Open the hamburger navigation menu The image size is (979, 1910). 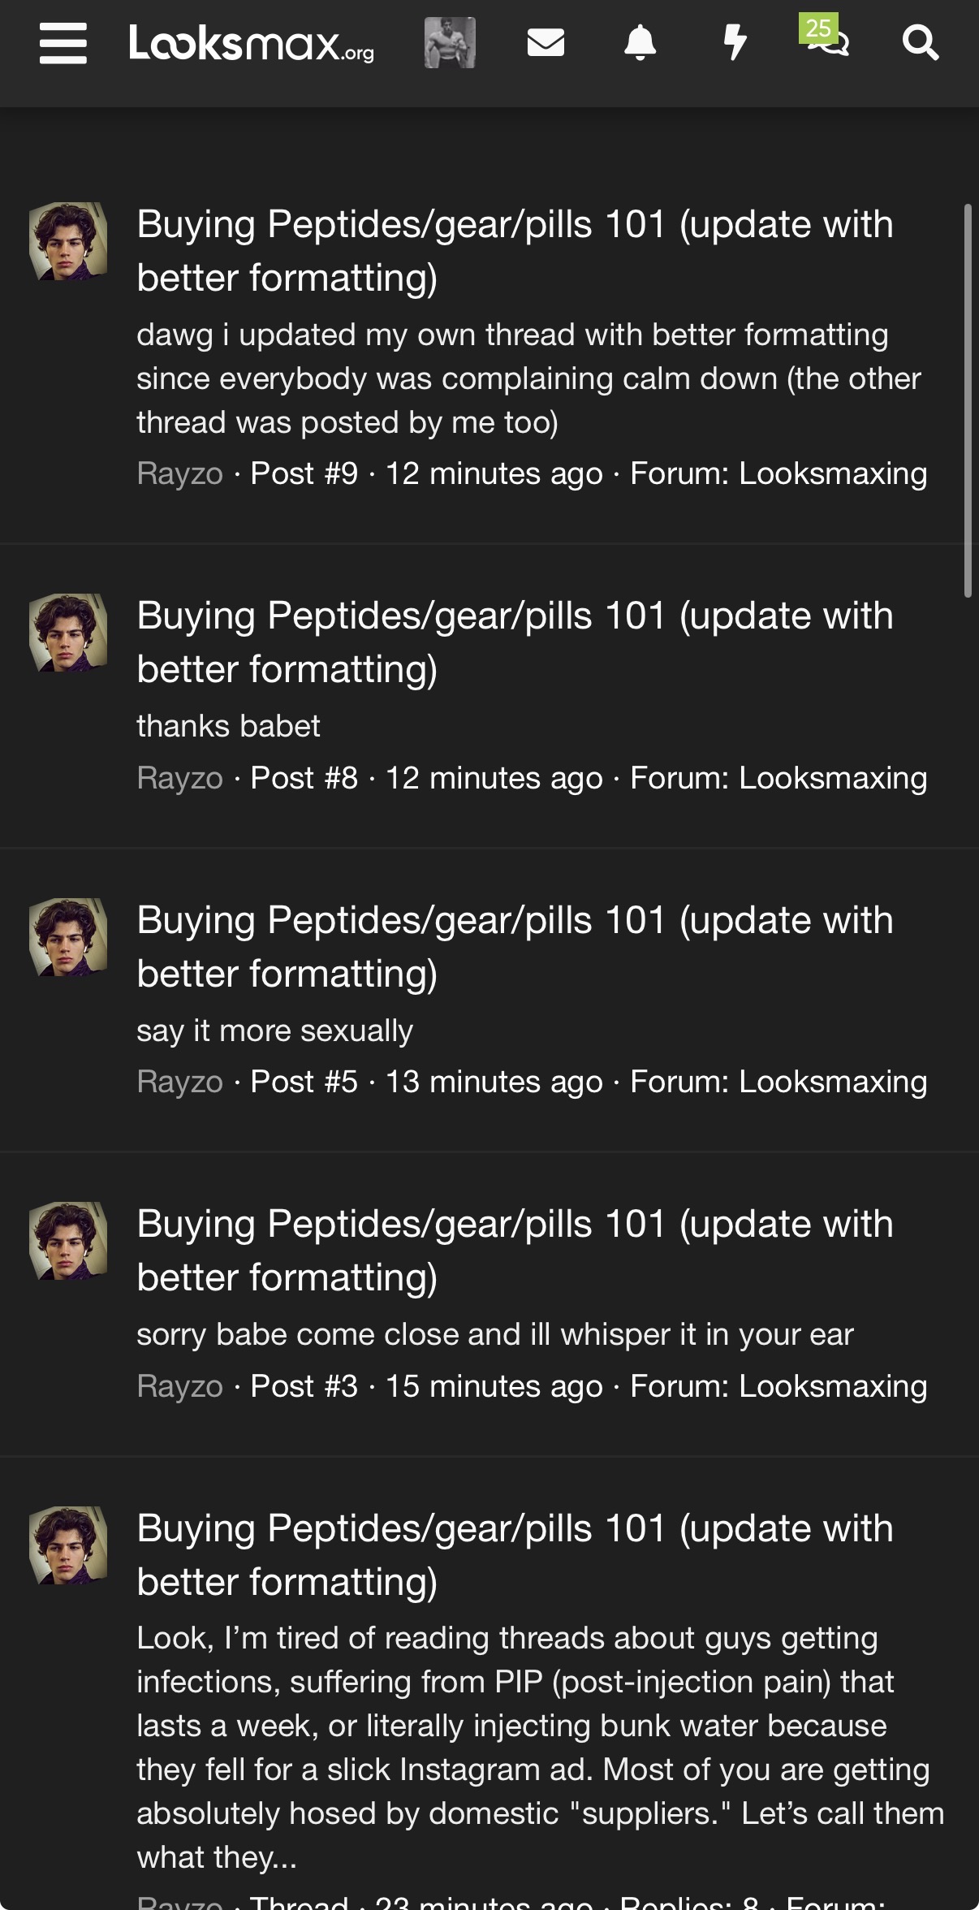click(63, 43)
